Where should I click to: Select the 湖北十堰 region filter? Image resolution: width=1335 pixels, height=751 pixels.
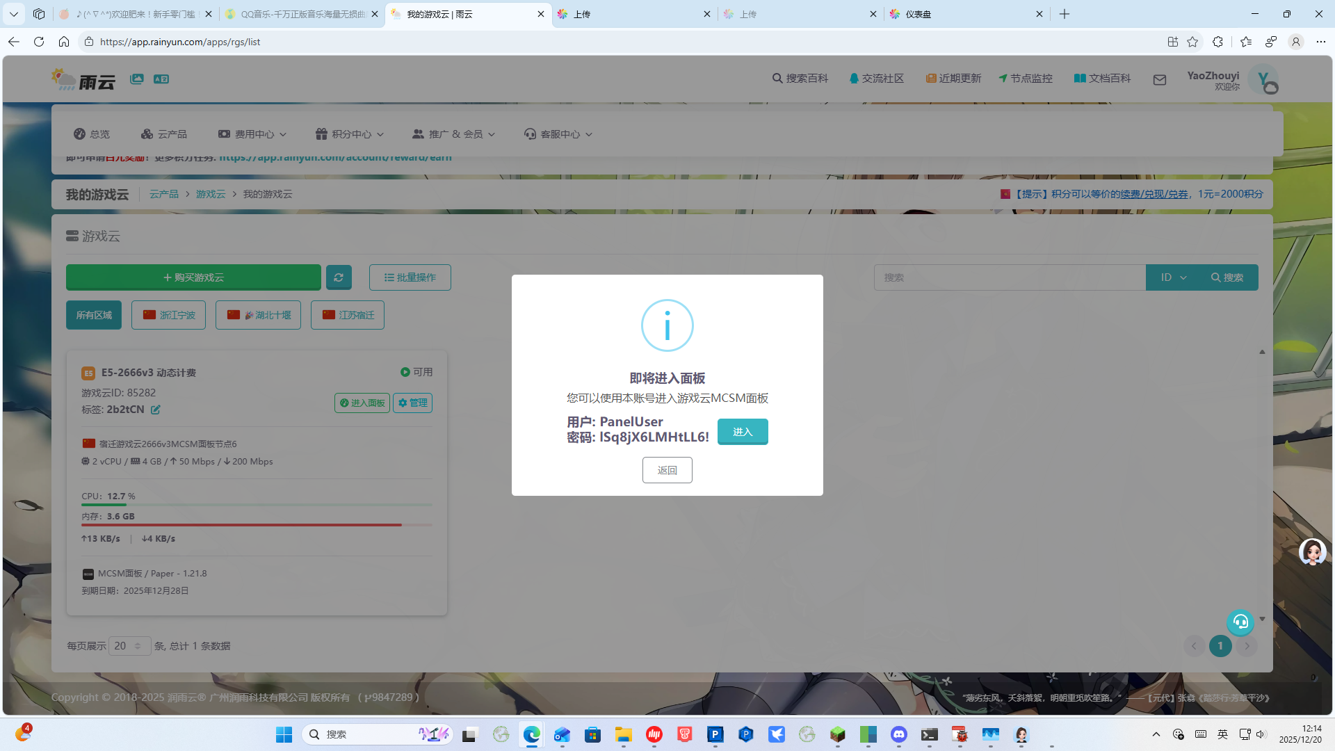coord(258,314)
